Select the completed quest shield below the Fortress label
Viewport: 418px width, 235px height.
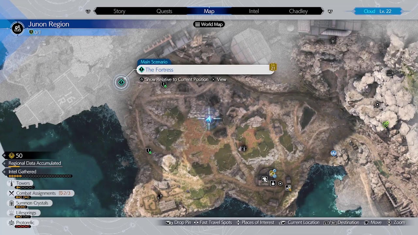[x=164, y=85]
